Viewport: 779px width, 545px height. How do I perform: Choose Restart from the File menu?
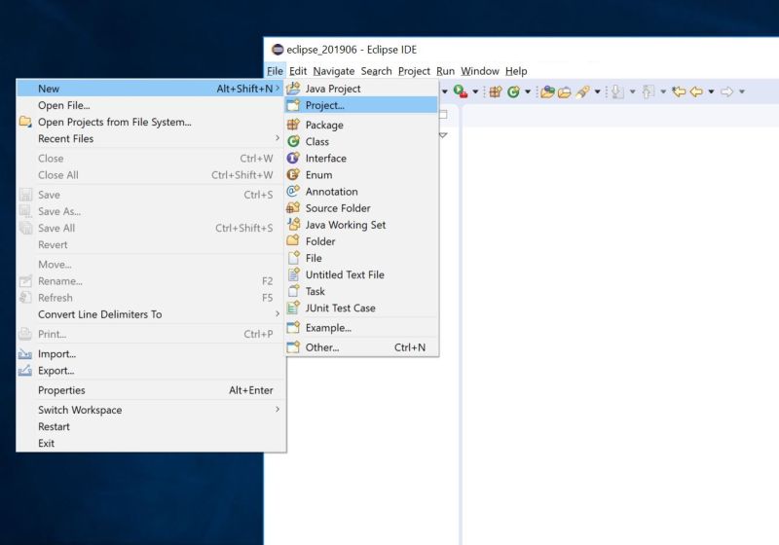point(152,426)
